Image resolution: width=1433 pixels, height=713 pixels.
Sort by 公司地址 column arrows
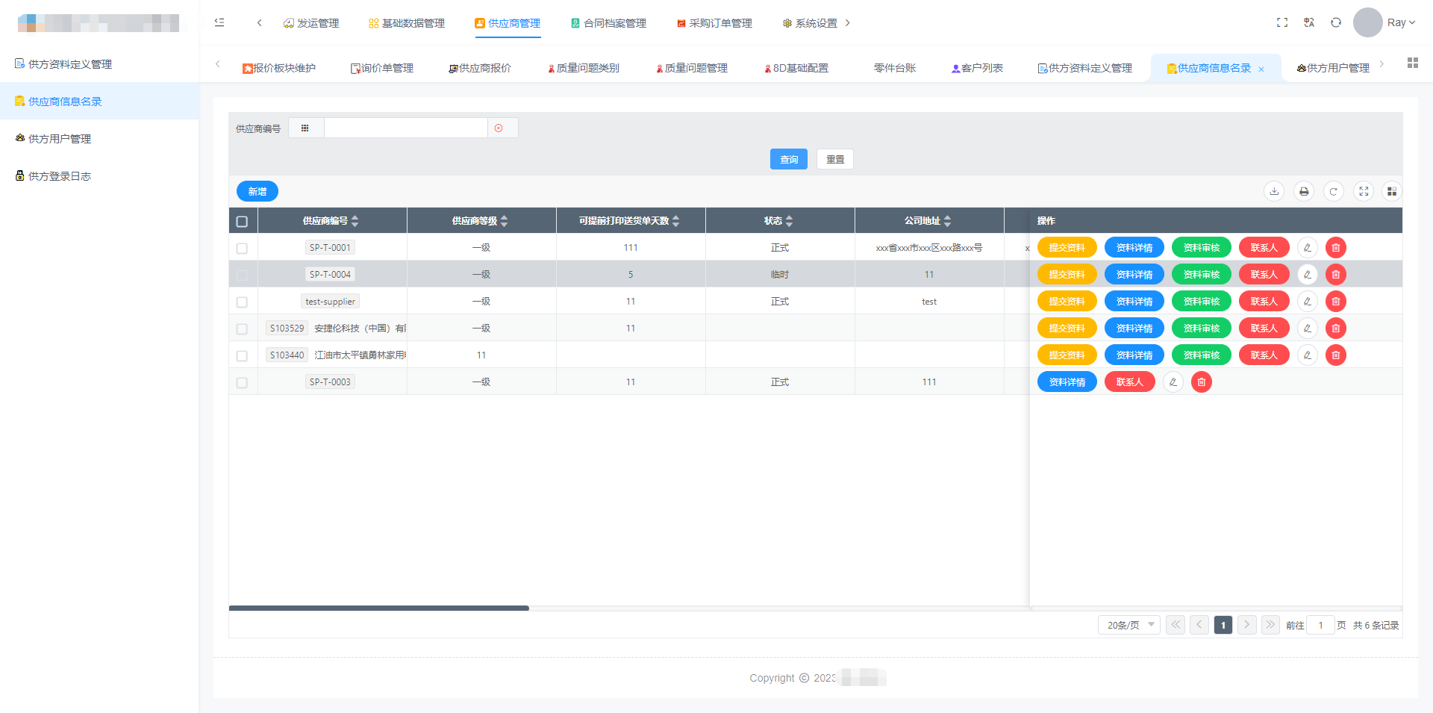[x=948, y=221]
